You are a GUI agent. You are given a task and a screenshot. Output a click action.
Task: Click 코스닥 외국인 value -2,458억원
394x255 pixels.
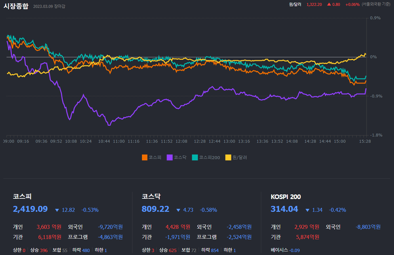(239, 227)
